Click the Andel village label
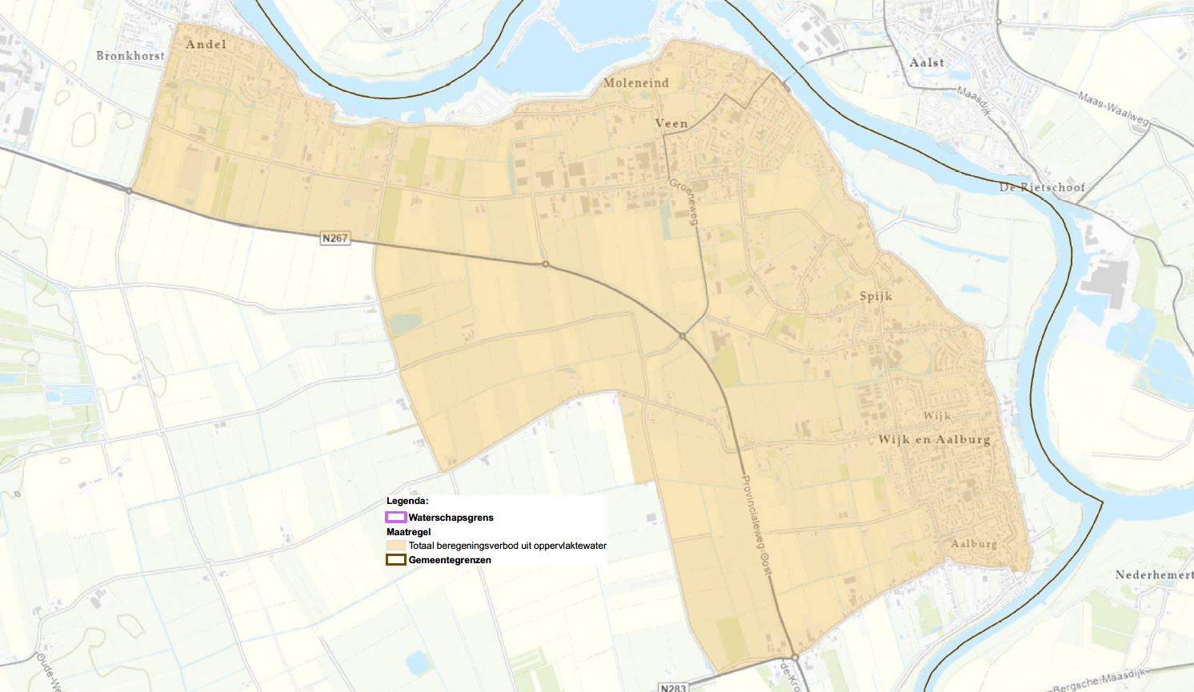Image resolution: width=1194 pixels, height=692 pixels. pos(206,44)
